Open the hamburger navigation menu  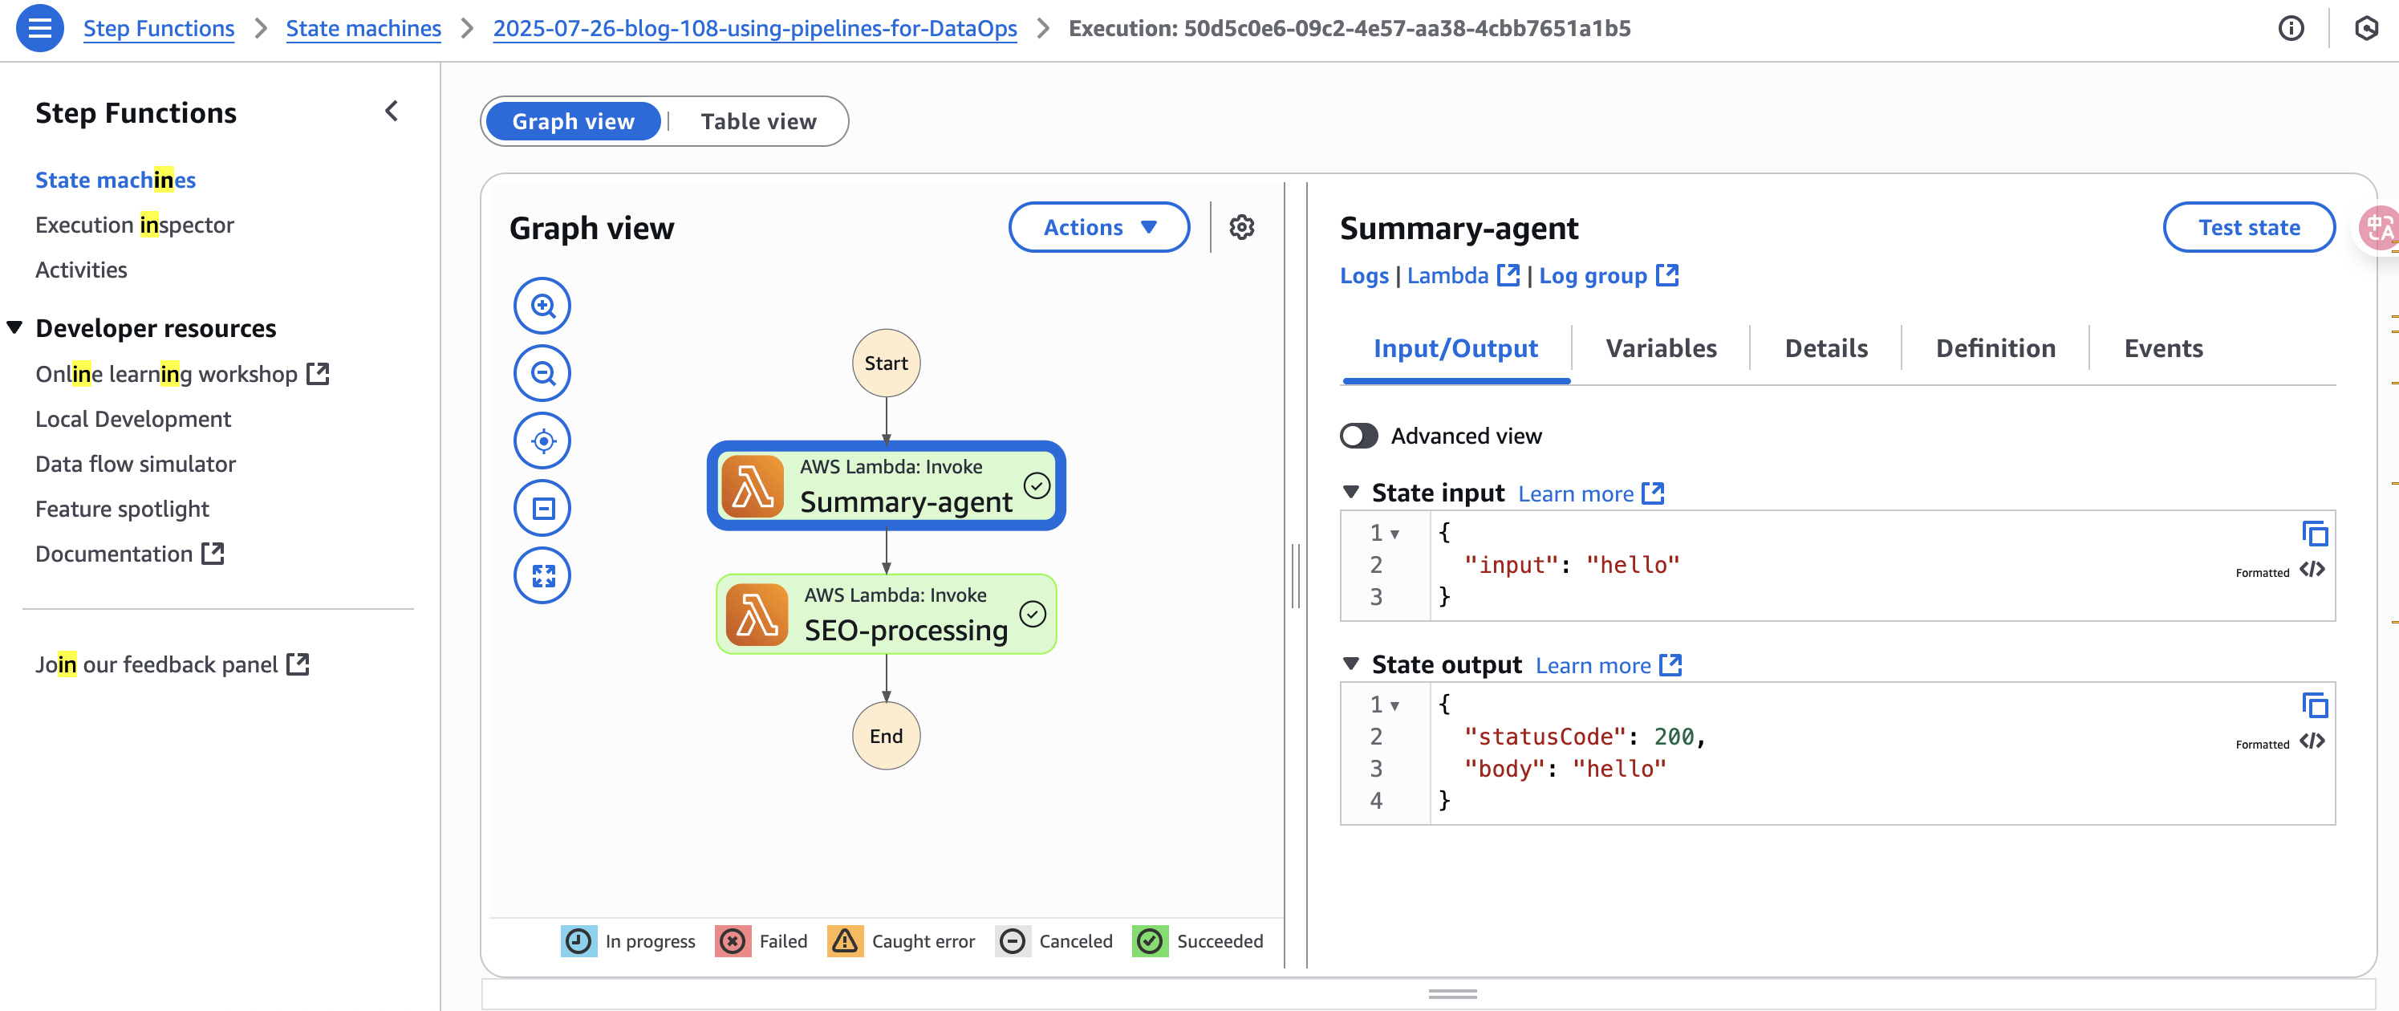coord(39,28)
